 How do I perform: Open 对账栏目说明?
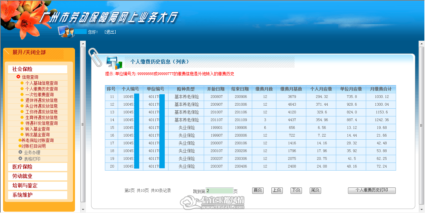[x=34, y=146]
